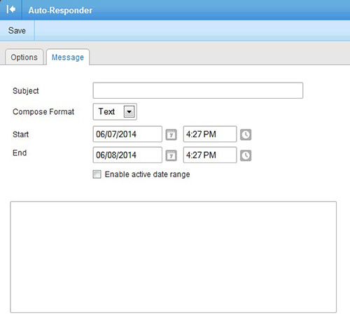Click the back arrow icon in header

point(11,10)
